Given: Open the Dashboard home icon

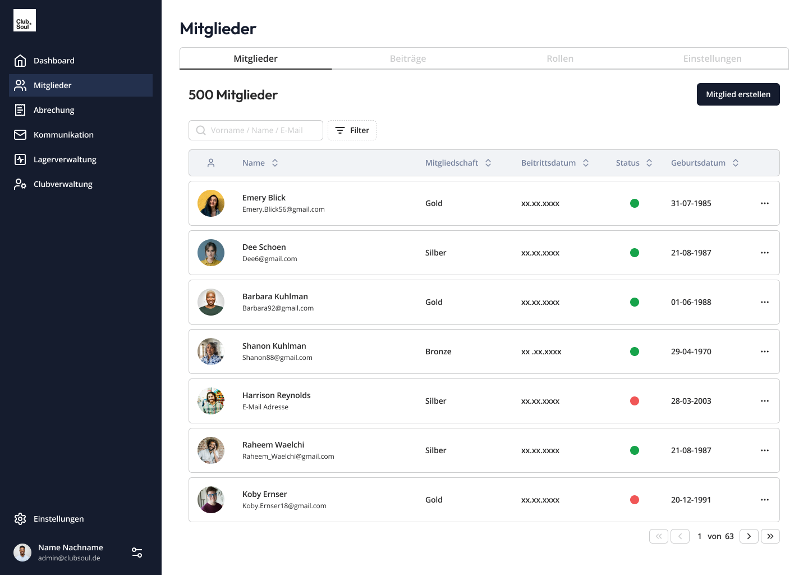Looking at the screenshot, I should pyautogui.click(x=20, y=61).
